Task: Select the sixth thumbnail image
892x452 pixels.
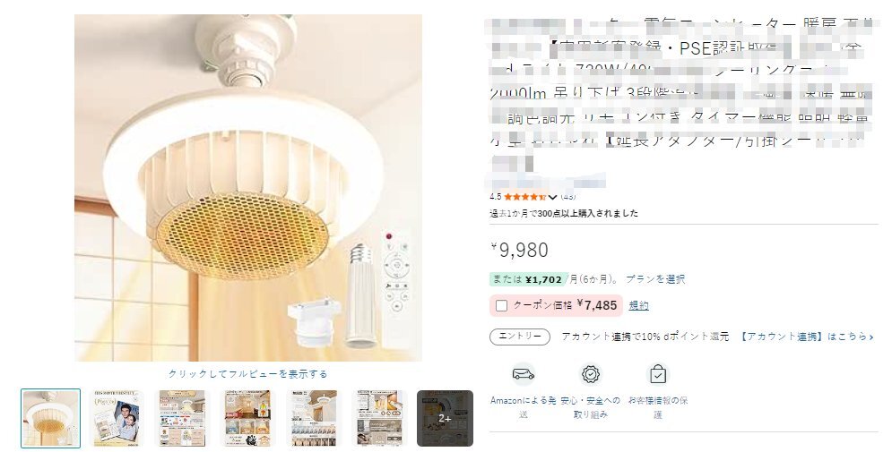Action: coord(379,419)
